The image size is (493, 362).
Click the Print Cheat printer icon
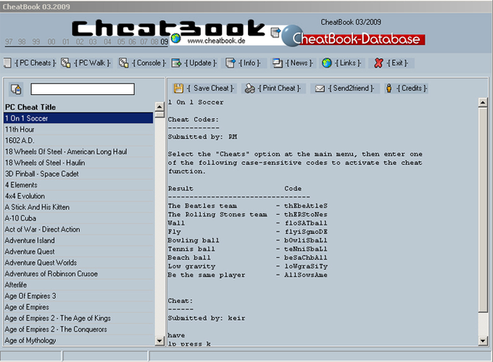pyautogui.click(x=250, y=89)
